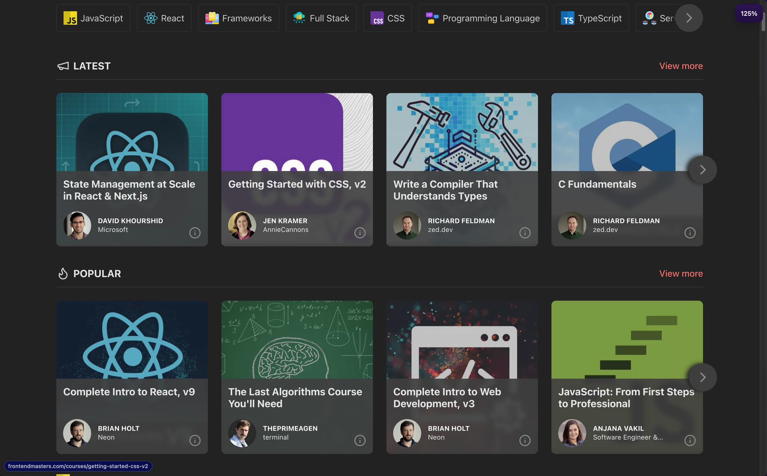Screen dimensions: 767x476
Task: Select the JavaScript topic tab
Action: 93,18
